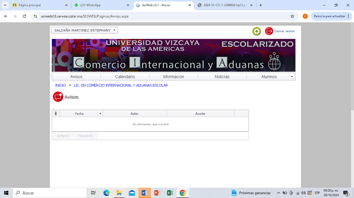Open the taskbar clock and date
This screenshot has height=198, width=354.
coord(331,193)
